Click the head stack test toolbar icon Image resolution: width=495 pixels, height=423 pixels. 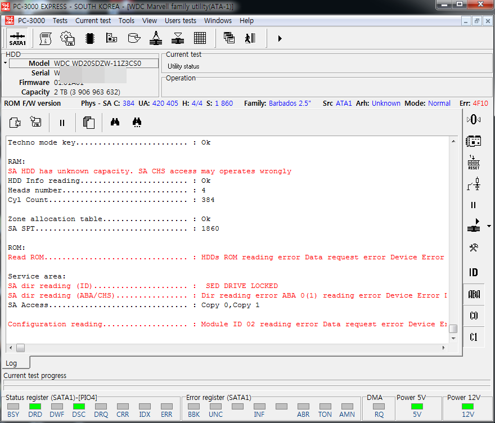[156, 38]
